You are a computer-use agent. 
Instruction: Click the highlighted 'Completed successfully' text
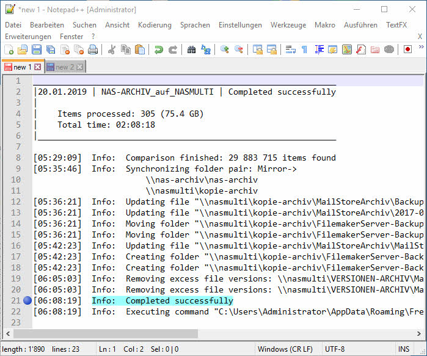(179, 300)
